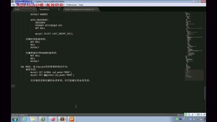Open the File menu

(13, 5)
